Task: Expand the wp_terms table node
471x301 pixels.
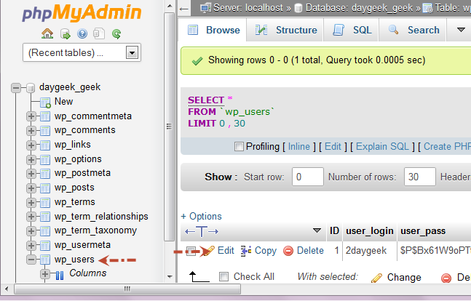Action: 31,203
